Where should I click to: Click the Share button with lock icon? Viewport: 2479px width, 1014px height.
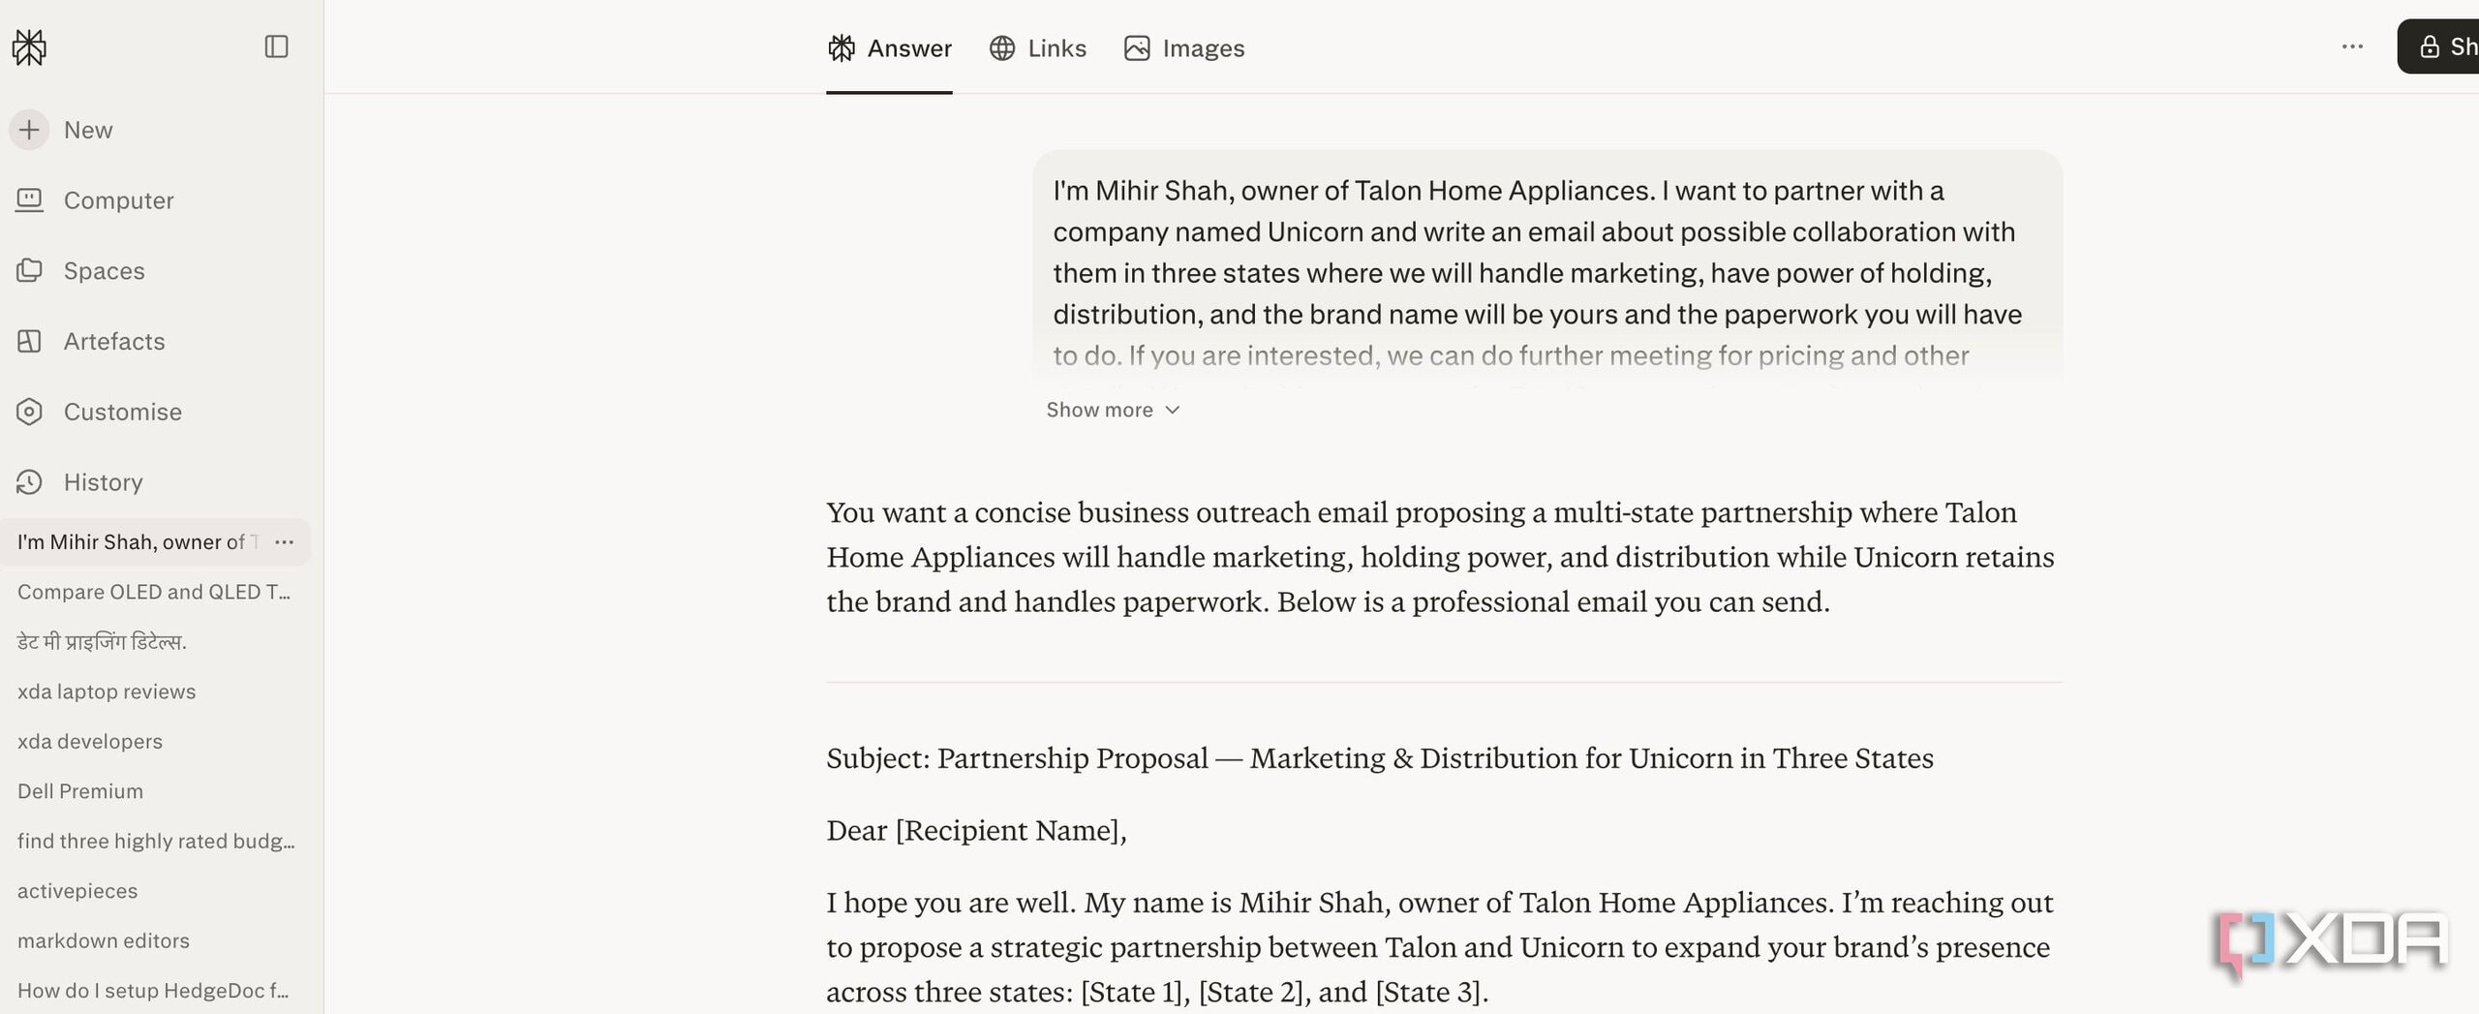point(2440,46)
